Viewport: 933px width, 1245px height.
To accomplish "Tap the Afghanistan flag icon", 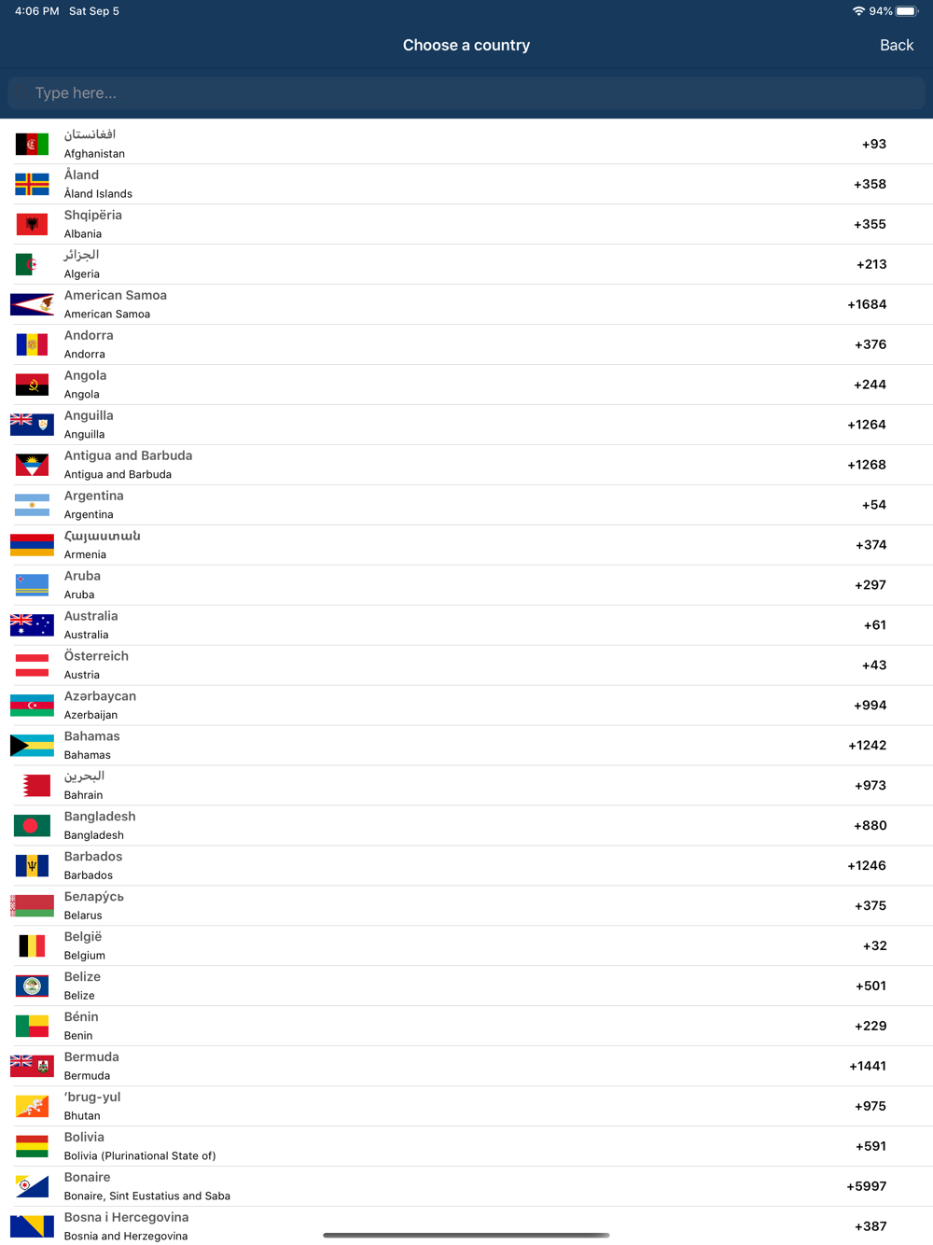I will click(x=32, y=144).
